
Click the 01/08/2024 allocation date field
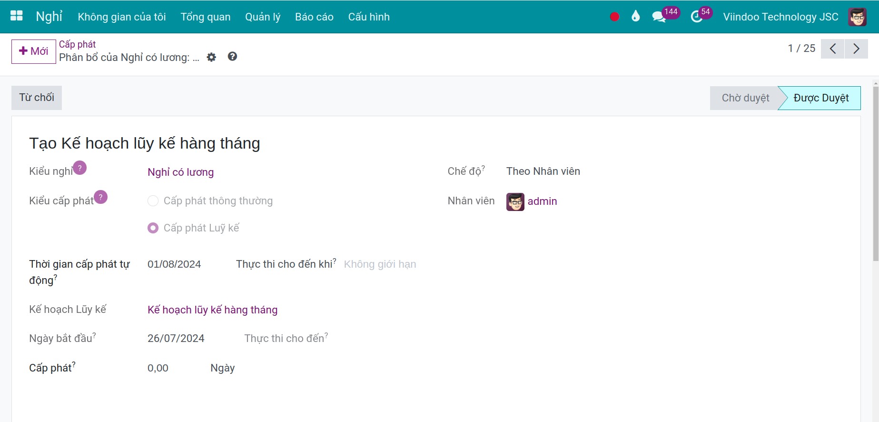pos(174,264)
